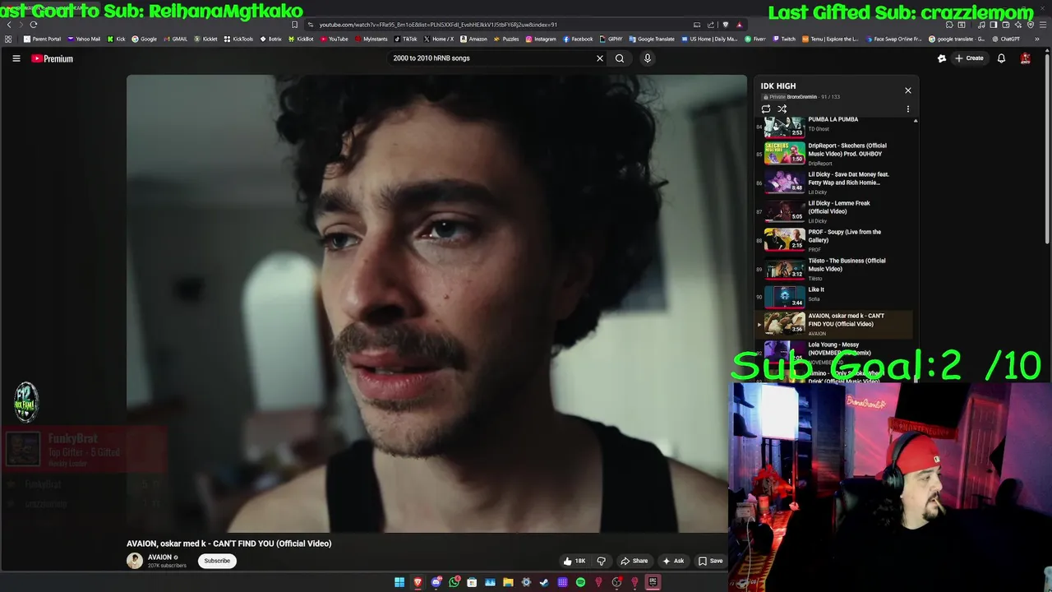
Task: Dislike the video
Action: click(x=601, y=561)
